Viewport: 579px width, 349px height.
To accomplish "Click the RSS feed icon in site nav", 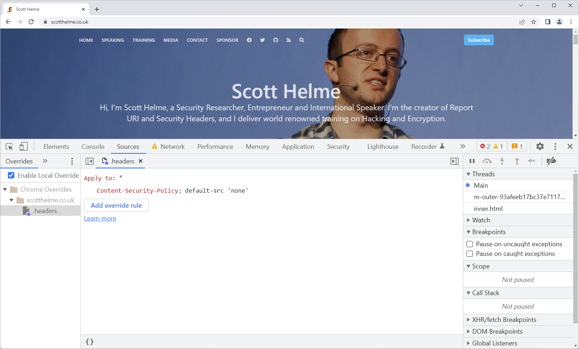I will point(288,40).
